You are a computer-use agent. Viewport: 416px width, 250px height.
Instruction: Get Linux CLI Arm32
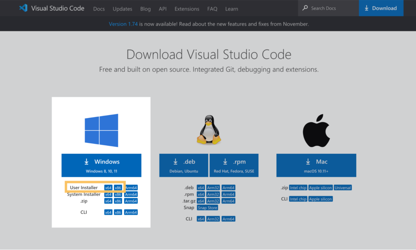point(213,219)
